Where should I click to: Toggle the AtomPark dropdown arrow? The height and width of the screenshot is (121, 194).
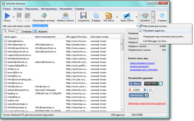(153, 17)
